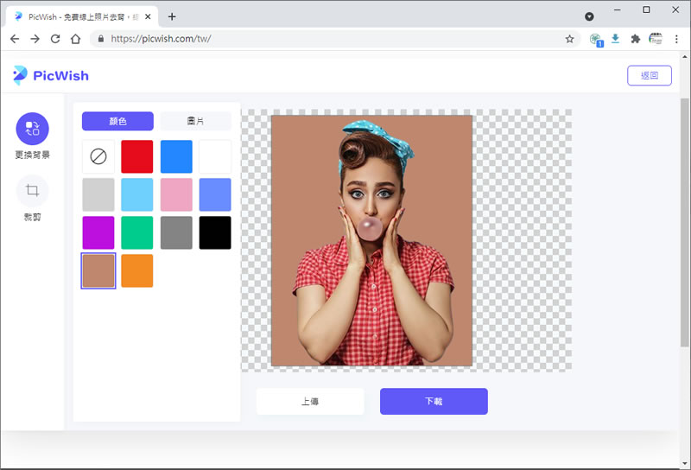This screenshot has height=470, width=691.
Task: Open a new browser tab
Action: pyautogui.click(x=172, y=16)
